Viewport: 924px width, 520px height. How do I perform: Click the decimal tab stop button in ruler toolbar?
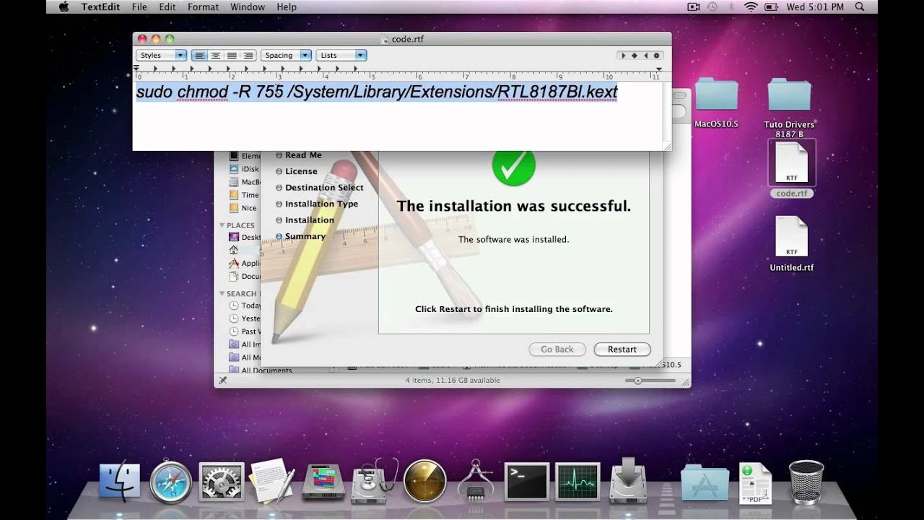657,55
